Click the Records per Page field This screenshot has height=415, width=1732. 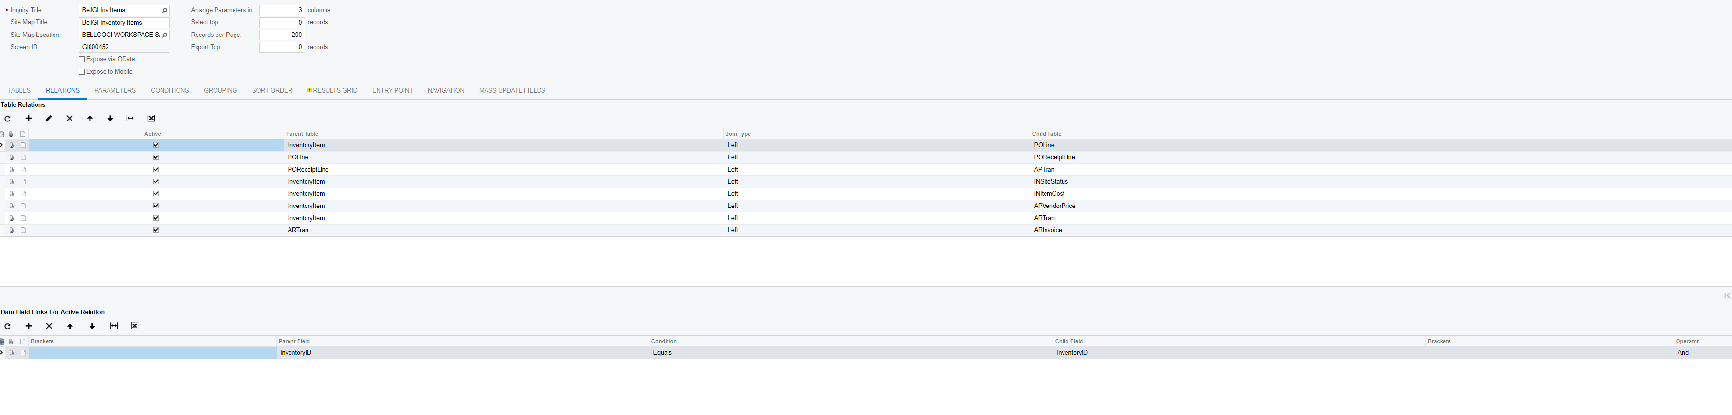(x=282, y=35)
